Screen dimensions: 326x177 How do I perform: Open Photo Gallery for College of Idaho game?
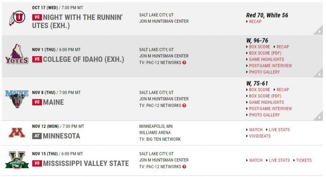tap(264, 72)
